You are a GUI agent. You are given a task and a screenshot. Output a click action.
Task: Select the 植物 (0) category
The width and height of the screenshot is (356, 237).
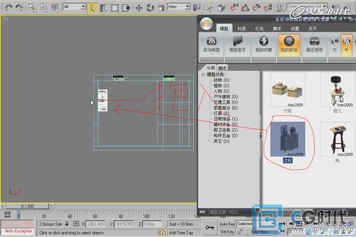click(221, 85)
